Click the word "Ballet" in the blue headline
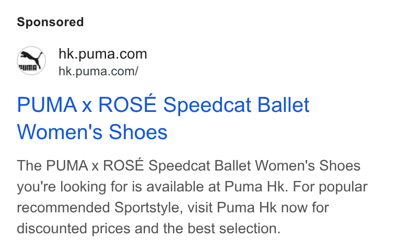 [283, 105]
